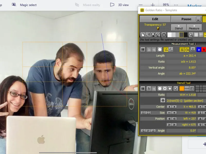The image size is (206, 154).
Task: Toggle the '12' length display button
Action: [182, 50]
